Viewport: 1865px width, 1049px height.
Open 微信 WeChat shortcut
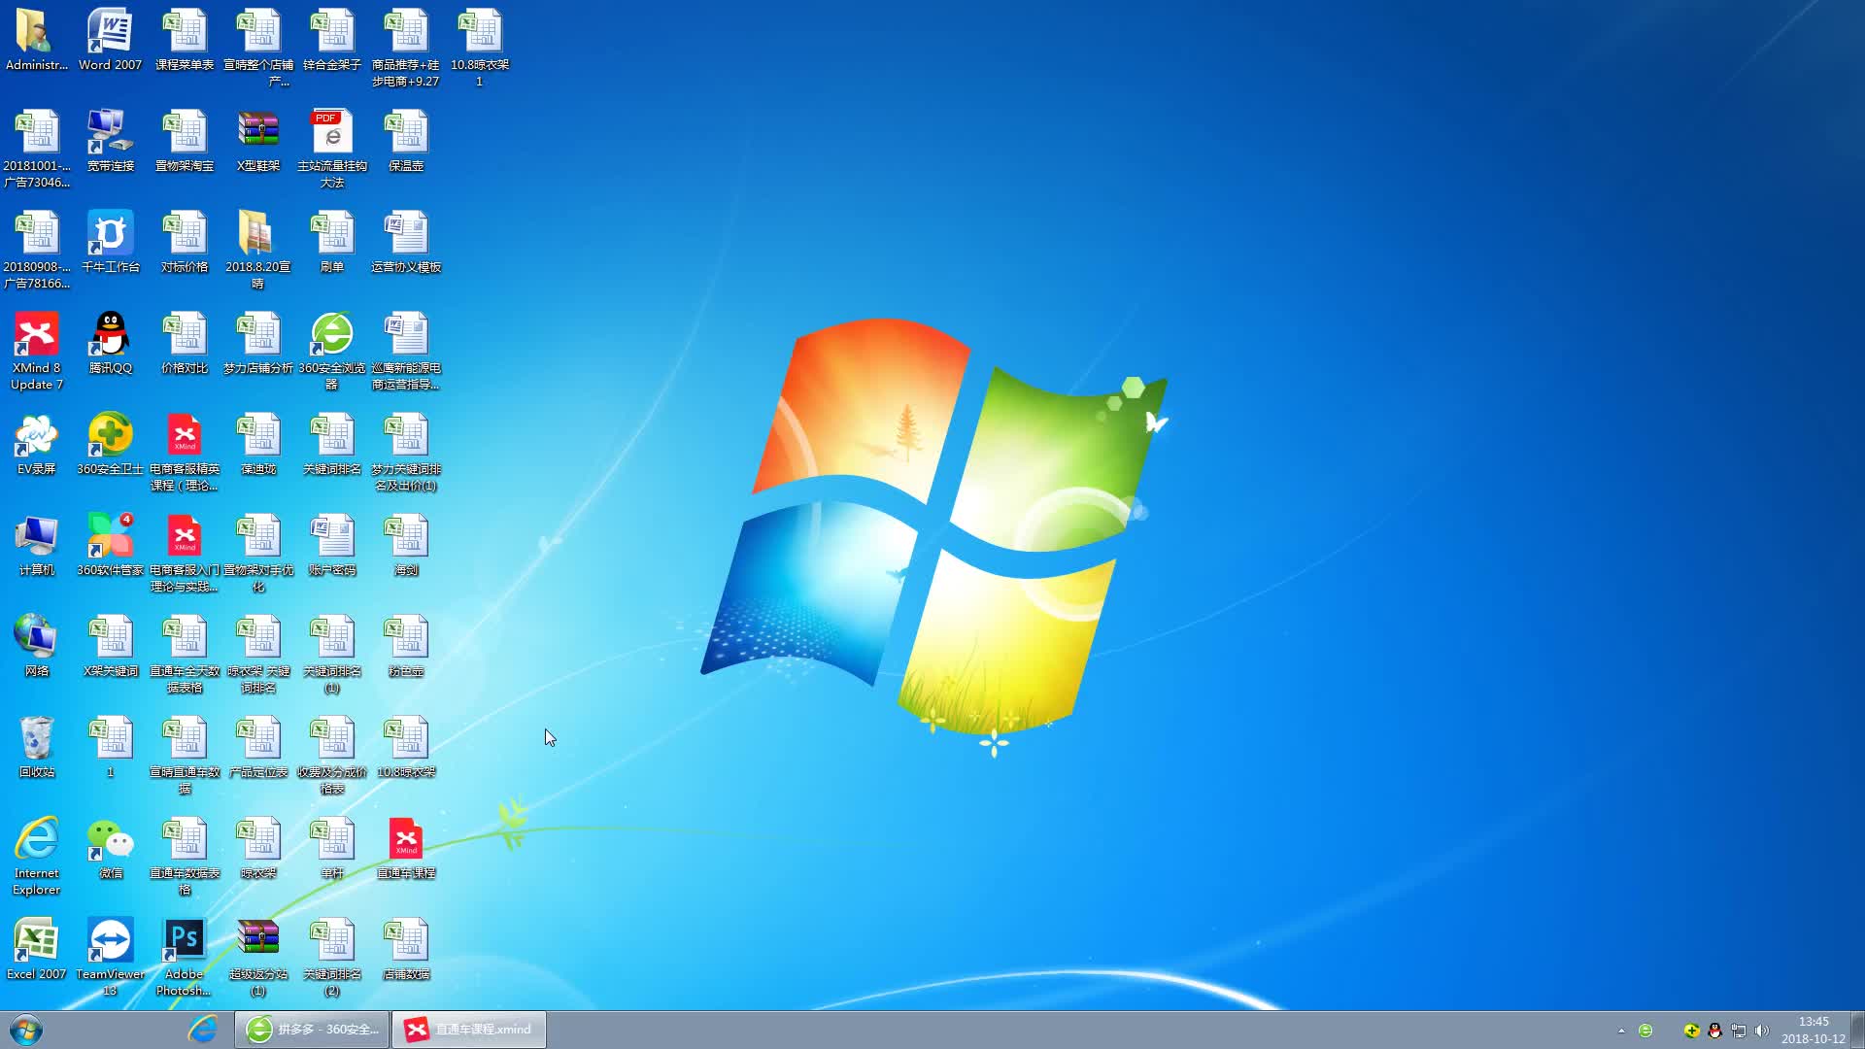[110, 848]
